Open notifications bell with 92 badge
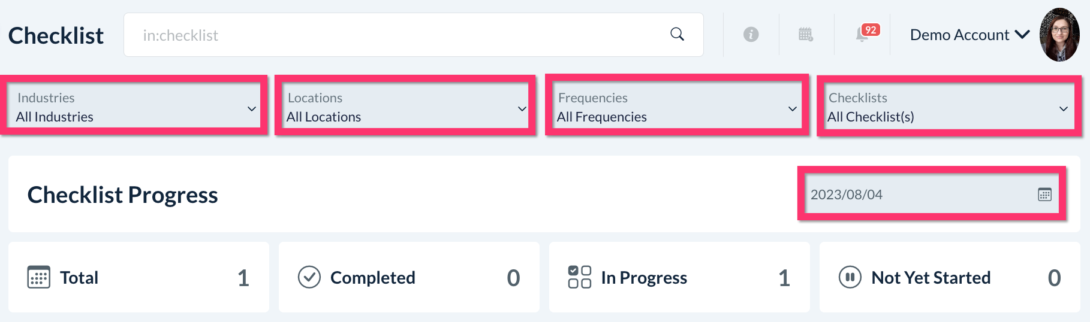Screen dimensions: 1090x322 pyautogui.click(x=863, y=35)
